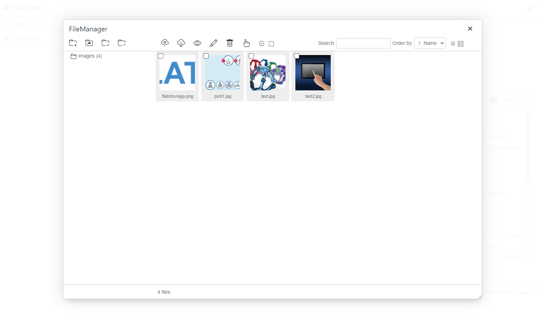Image resolution: width=543 pixels, height=316 pixels.
Task: Click the test.jpg file name
Action: point(268,96)
